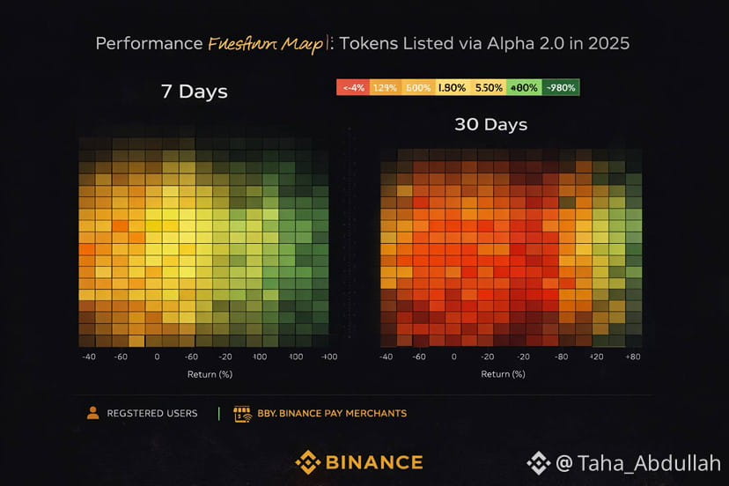The width and height of the screenshot is (729, 486).
Task: Click the REGISTERED USERS label
Action: point(152,414)
